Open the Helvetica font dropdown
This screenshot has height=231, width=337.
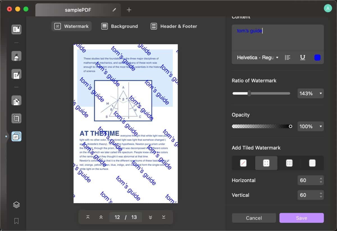[258, 57]
